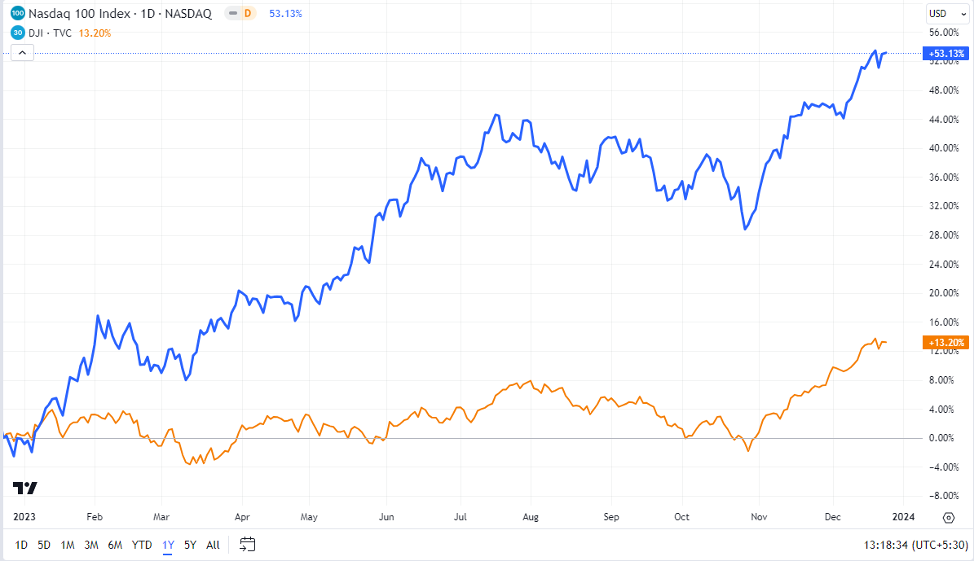Screen dimensions: 974x561
Task: Click the Nasdaq 100 circular badge
Action: pyautogui.click(x=17, y=13)
